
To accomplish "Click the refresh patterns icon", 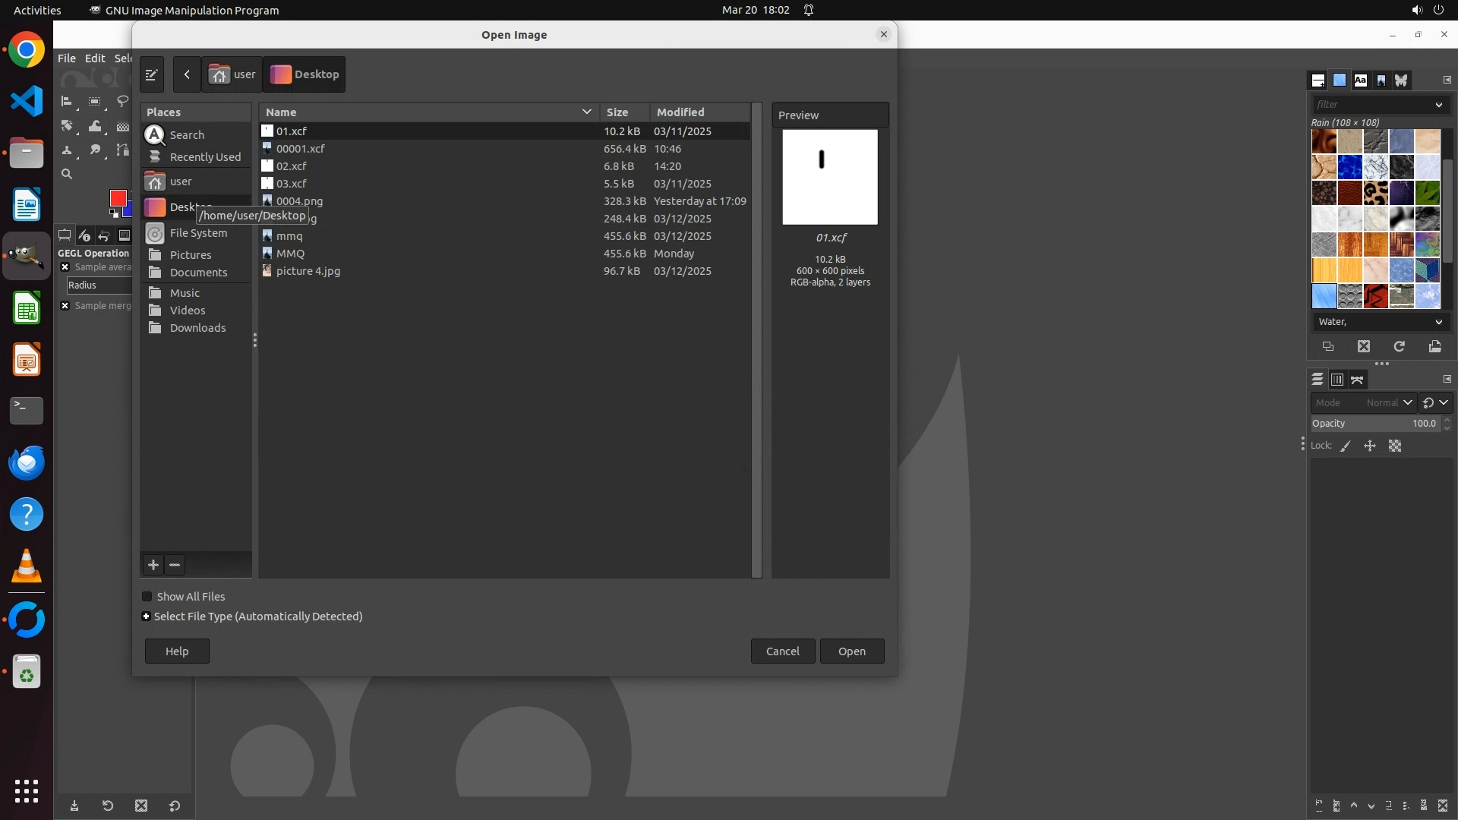I will click(1399, 346).
